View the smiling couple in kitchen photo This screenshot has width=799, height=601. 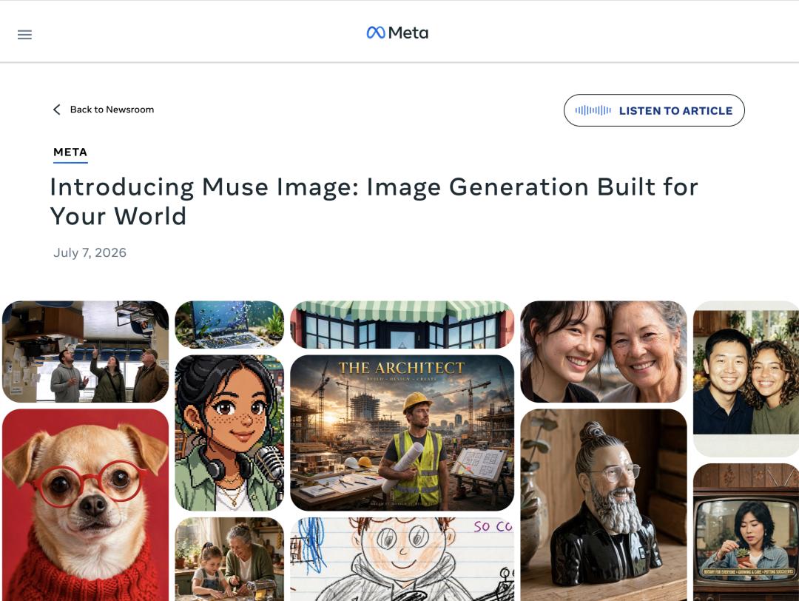tap(746, 378)
